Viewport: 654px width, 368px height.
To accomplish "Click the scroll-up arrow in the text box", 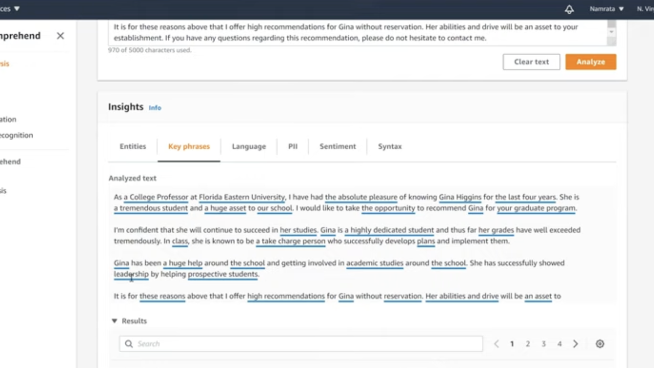I will point(611,31).
